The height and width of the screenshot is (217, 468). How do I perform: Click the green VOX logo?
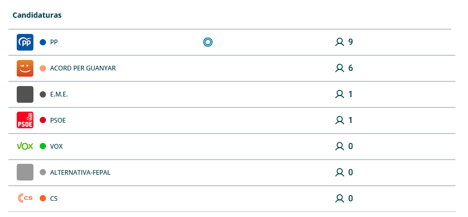pos(25,147)
